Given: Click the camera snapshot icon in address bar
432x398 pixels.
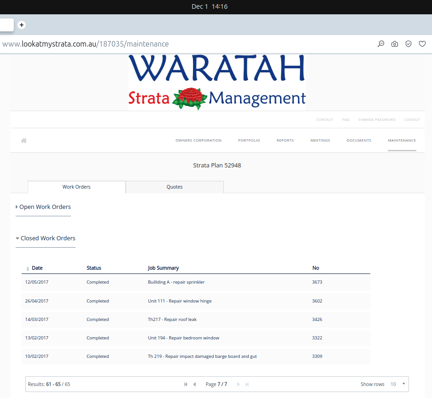Looking at the screenshot, I should [x=395, y=44].
